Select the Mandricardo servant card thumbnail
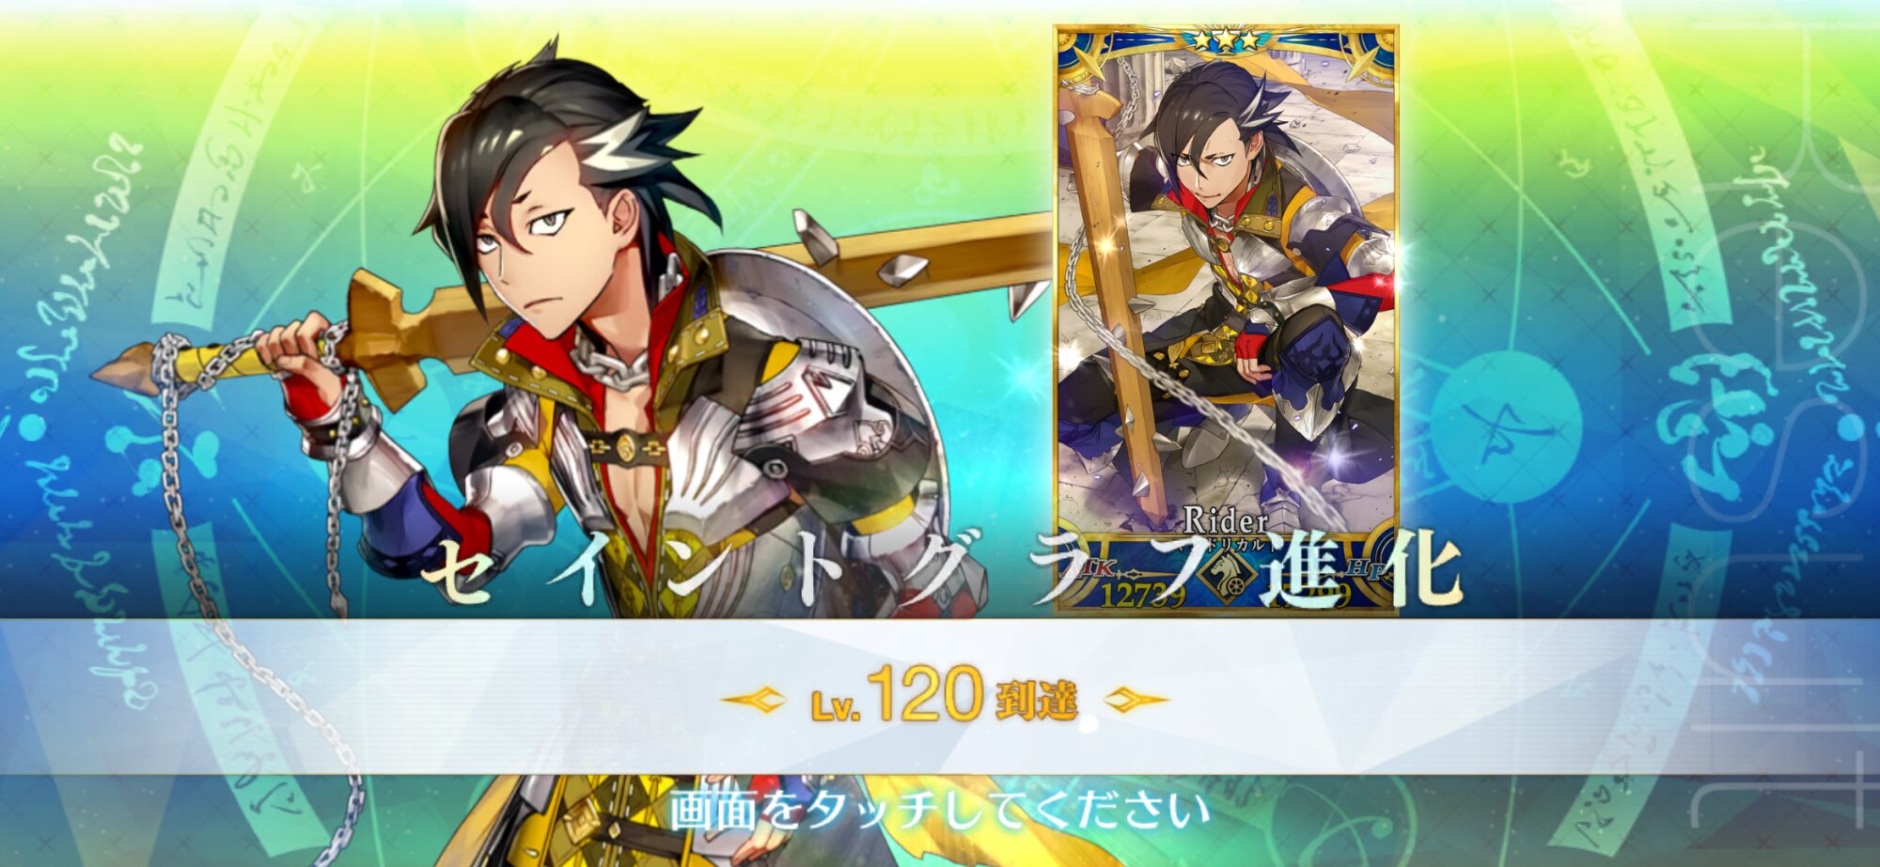The width and height of the screenshot is (1880, 867). (1227, 319)
